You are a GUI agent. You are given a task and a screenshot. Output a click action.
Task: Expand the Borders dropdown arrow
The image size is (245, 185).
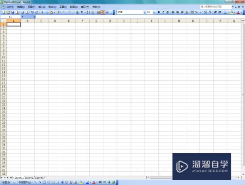(x=228, y=12)
